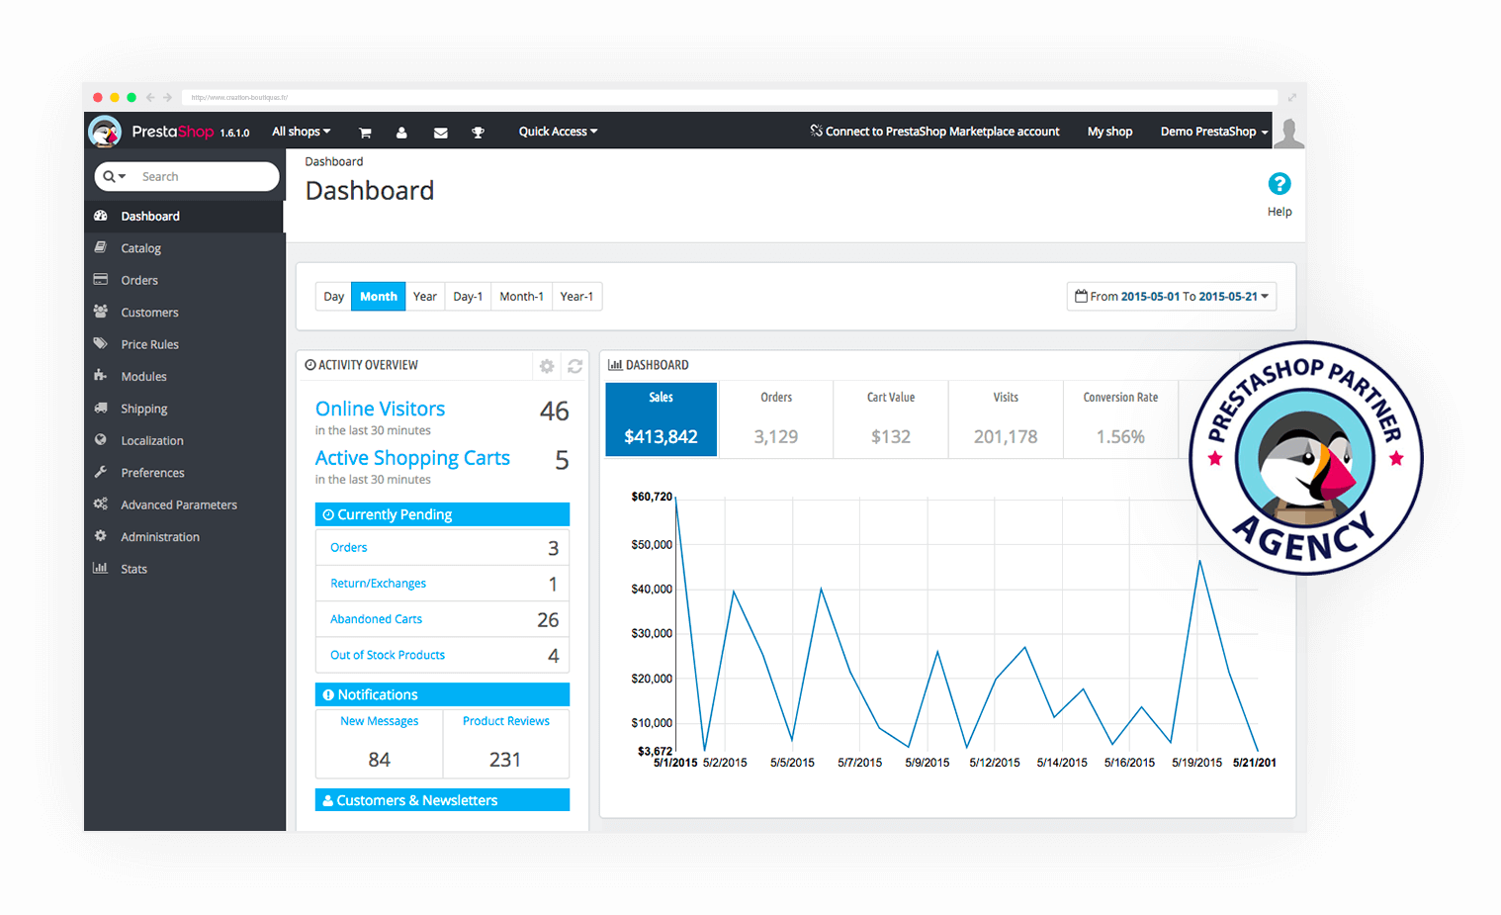Image resolution: width=1501 pixels, height=915 pixels.
Task: Click the Modules puzzle piece icon
Action: (101, 376)
